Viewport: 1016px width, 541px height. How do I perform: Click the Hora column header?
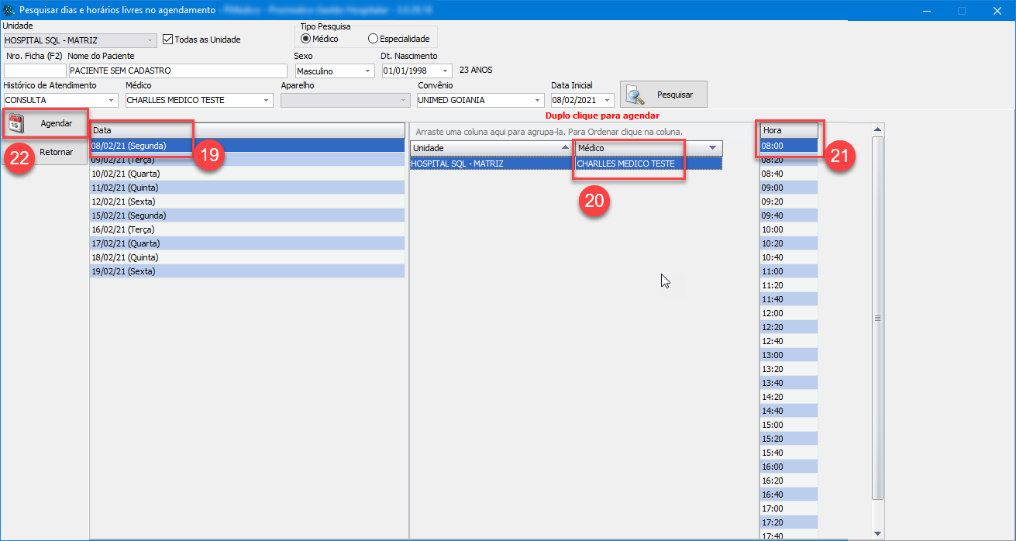788,130
